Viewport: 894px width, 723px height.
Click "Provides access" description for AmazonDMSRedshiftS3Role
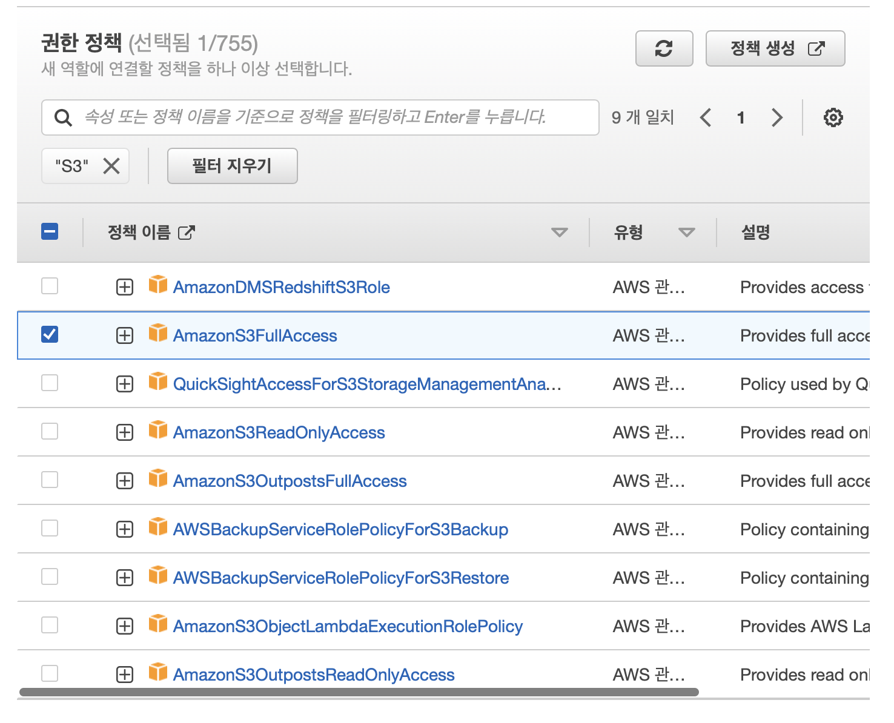[x=804, y=287]
